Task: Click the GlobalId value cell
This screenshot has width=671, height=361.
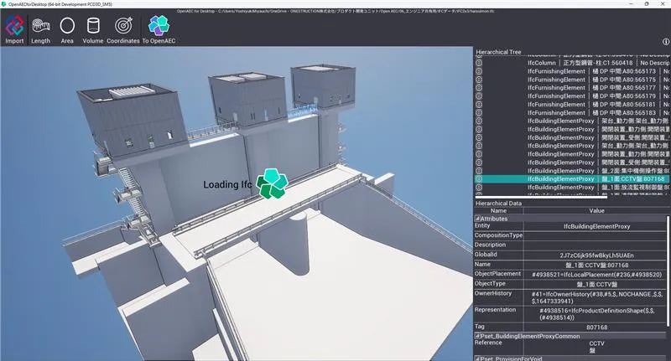Action: coord(596,253)
